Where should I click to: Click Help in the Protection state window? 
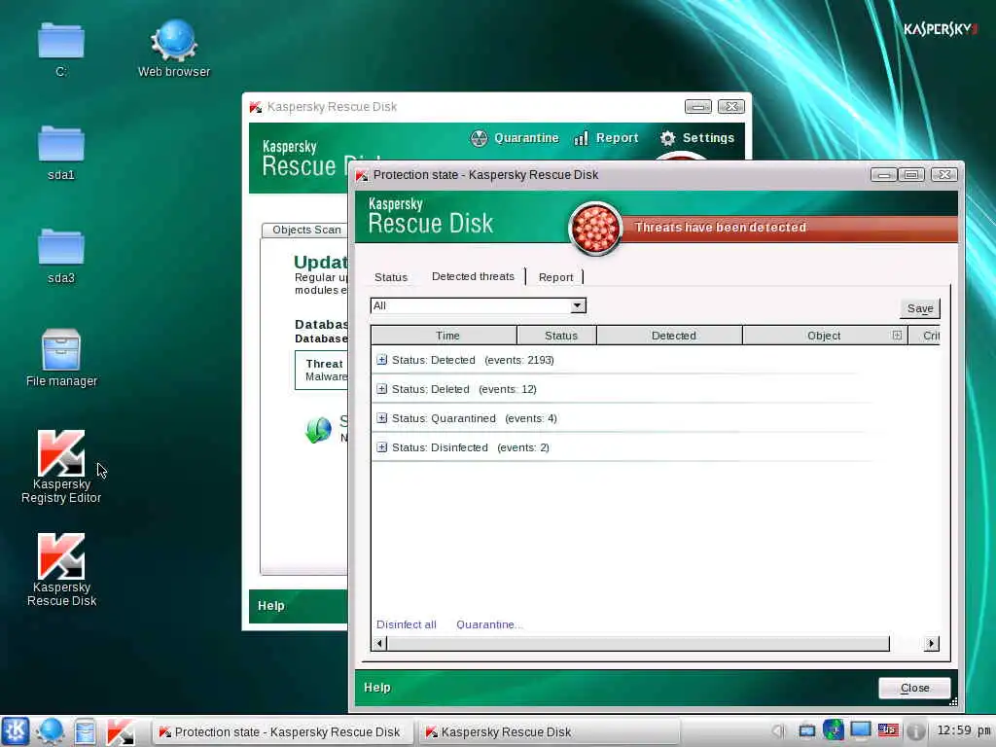[377, 688]
